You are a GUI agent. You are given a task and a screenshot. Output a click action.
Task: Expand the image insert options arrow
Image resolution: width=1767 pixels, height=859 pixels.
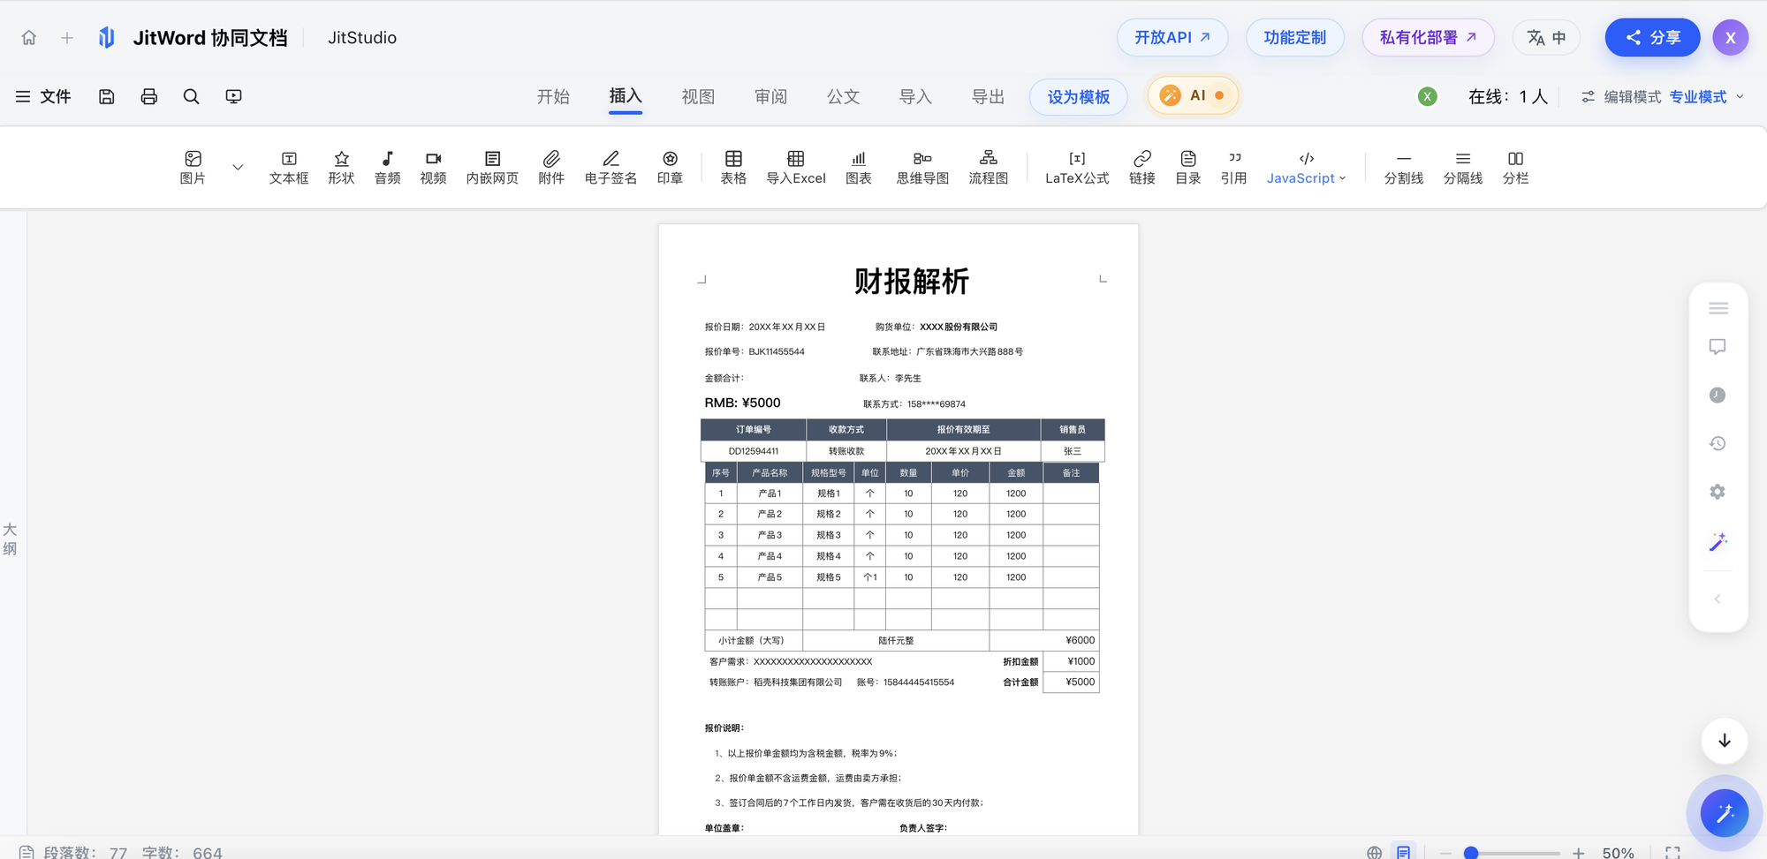pyautogui.click(x=238, y=167)
